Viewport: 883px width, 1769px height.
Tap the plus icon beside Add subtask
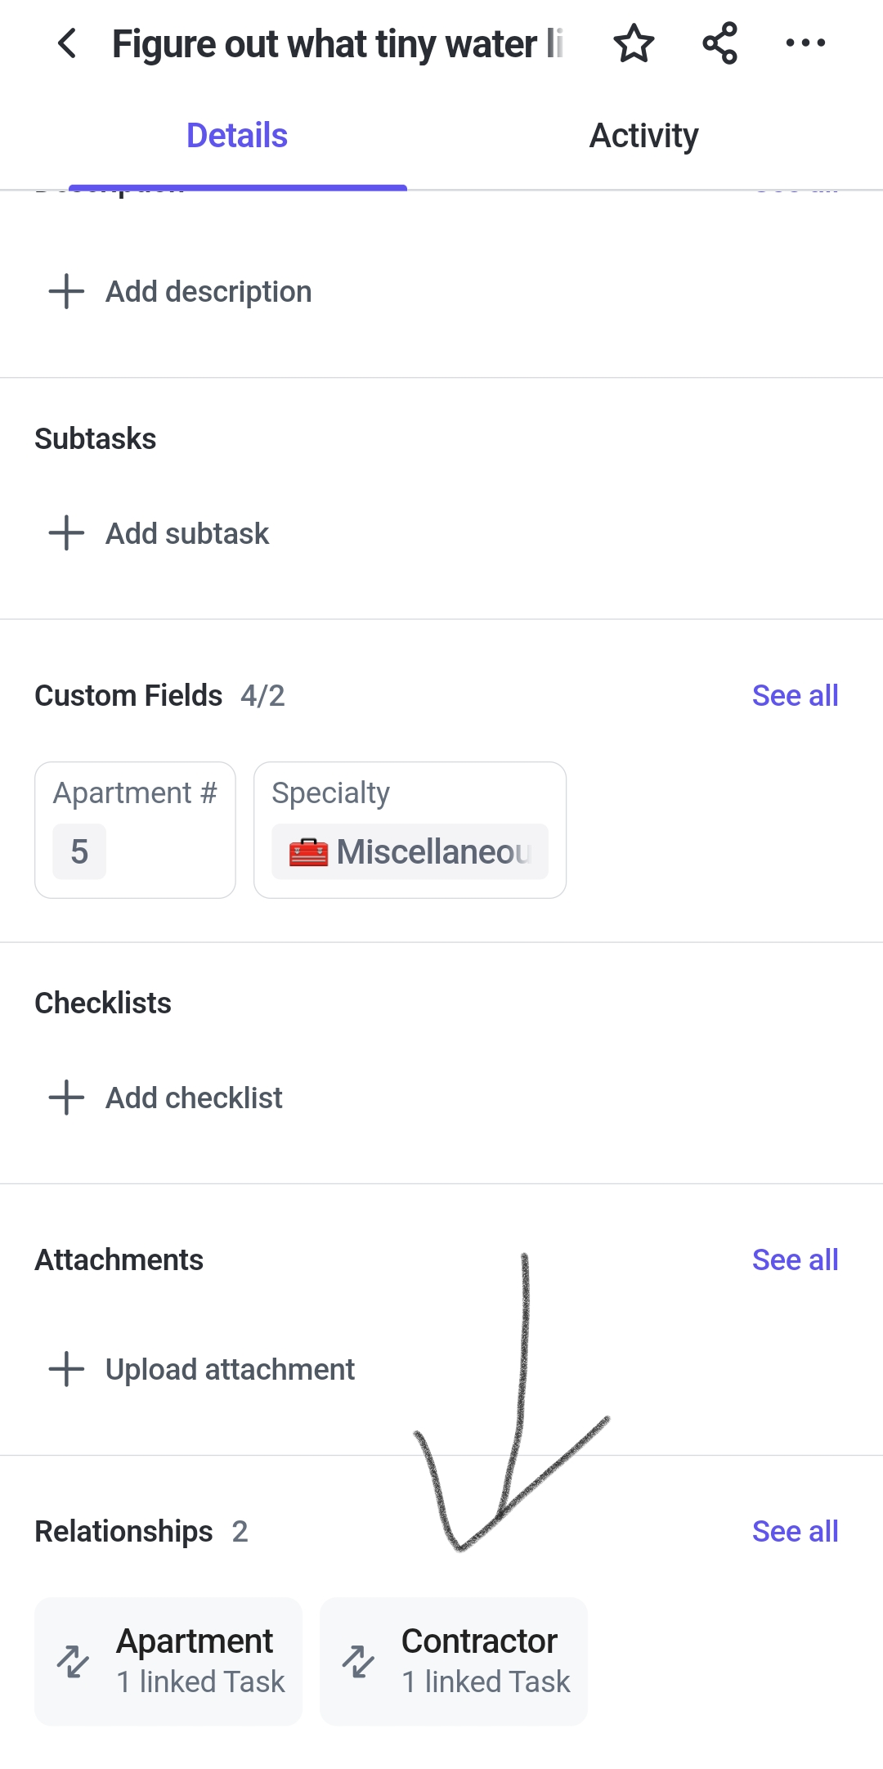point(67,532)
